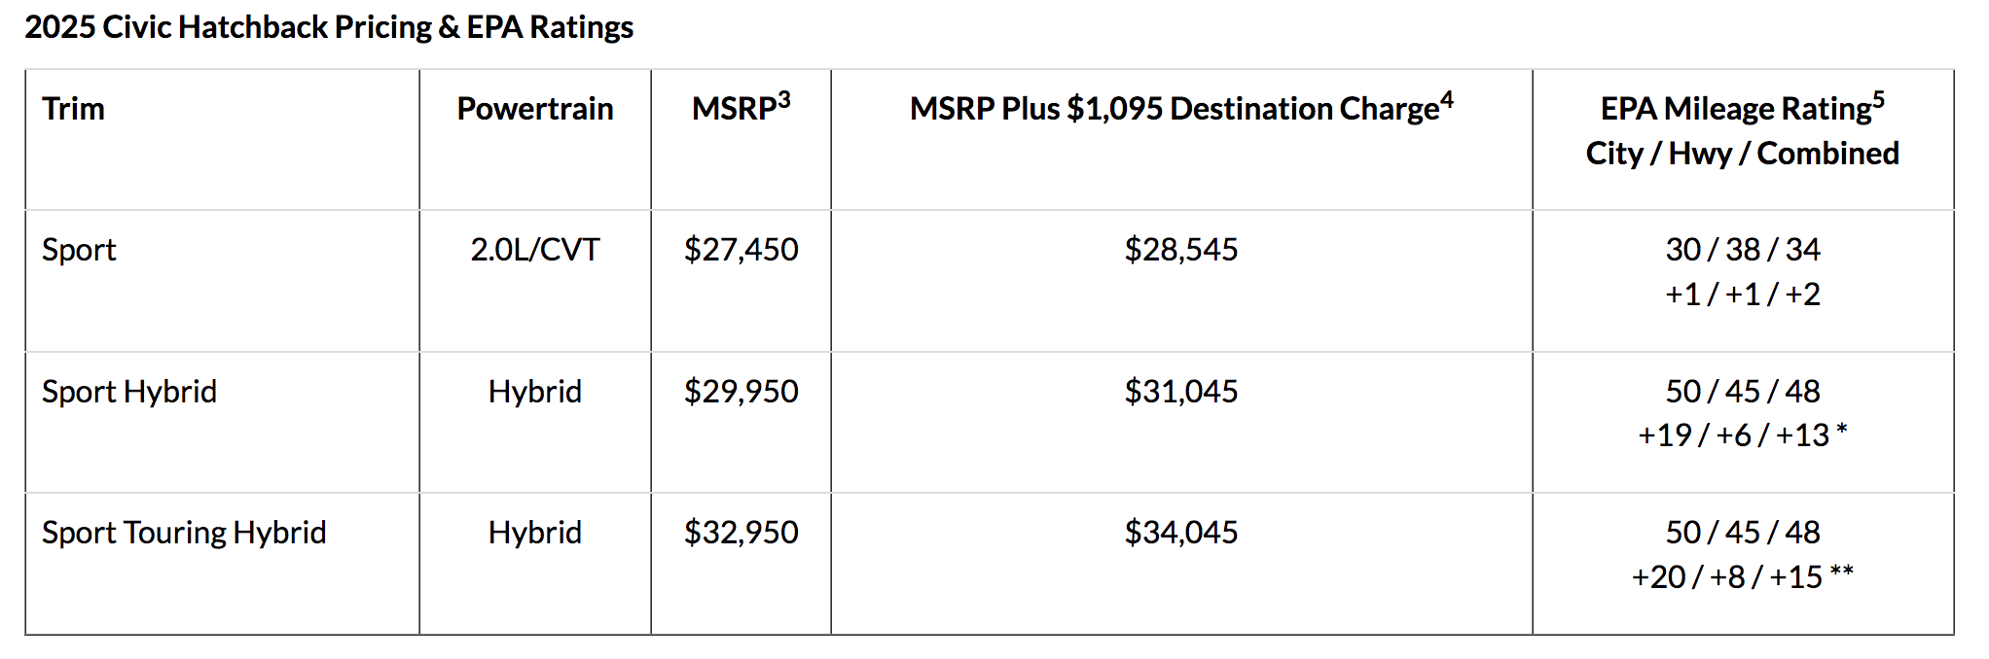
Task: Select the Sport trim name cell
Action: [79, 250]
